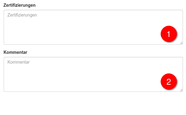
Task: Click the bold Kommentar field label
Action: (x=15, y=52)
